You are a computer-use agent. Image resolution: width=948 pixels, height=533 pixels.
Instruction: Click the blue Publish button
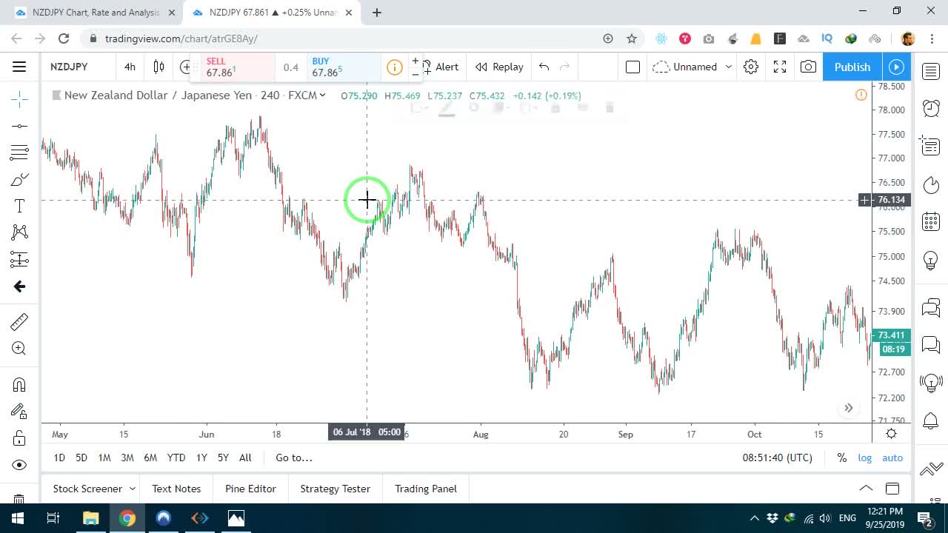pyautogui.click(x=852, y=67)
